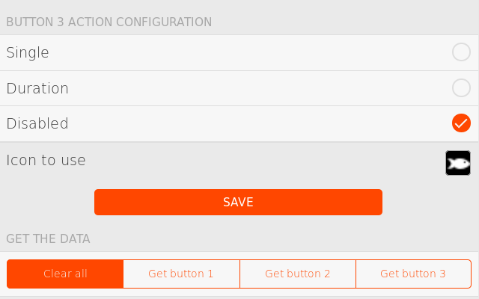Select the Single radio button
The image size is (479, 299).
pos(461,52)
